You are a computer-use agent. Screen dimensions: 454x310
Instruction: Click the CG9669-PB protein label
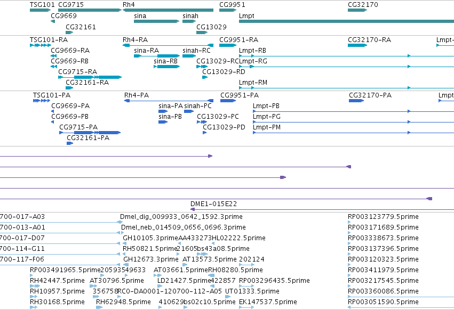(70, 117)
